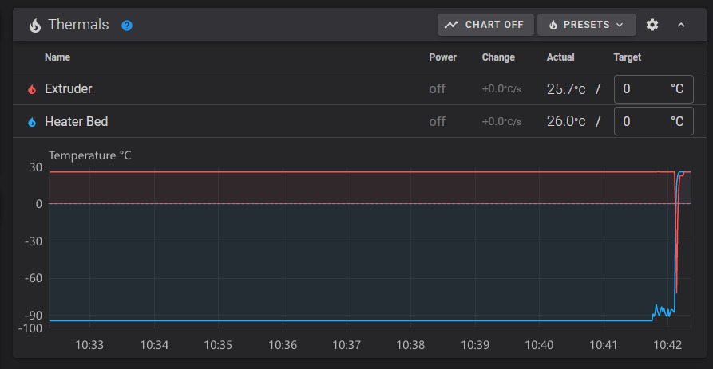Click the Extruder change rate +0.0°C/s
The image size is (713, 369).
(501, 89)
